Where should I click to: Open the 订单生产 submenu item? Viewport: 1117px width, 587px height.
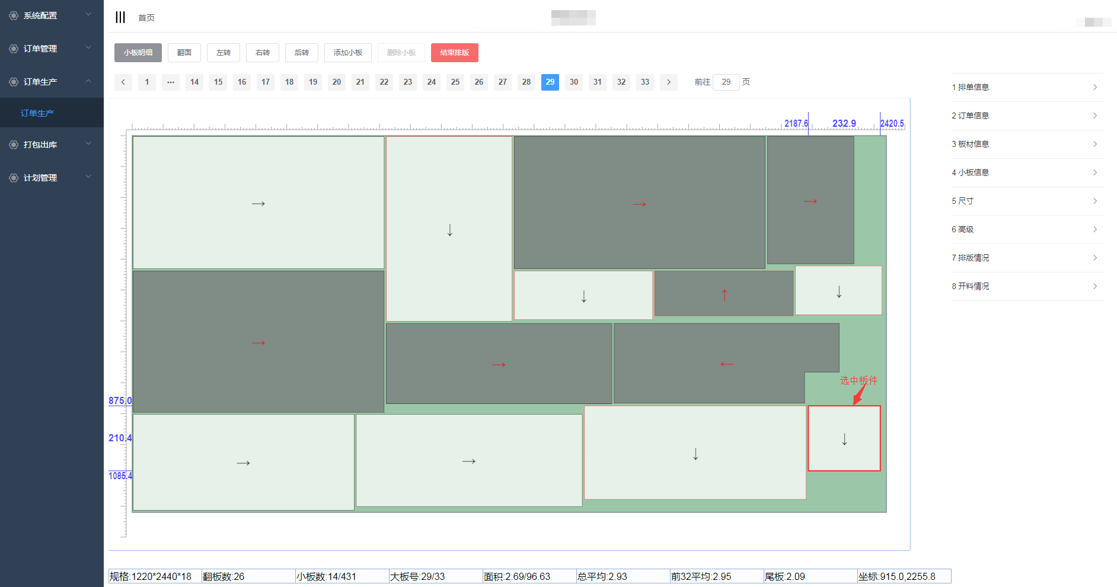click(x=37, y=113)
